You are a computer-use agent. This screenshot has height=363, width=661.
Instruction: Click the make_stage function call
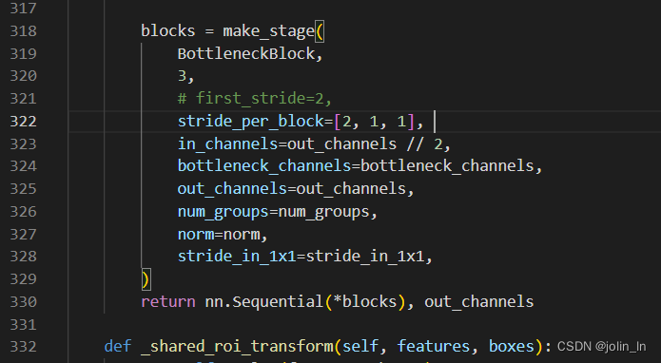click(268, 31)
